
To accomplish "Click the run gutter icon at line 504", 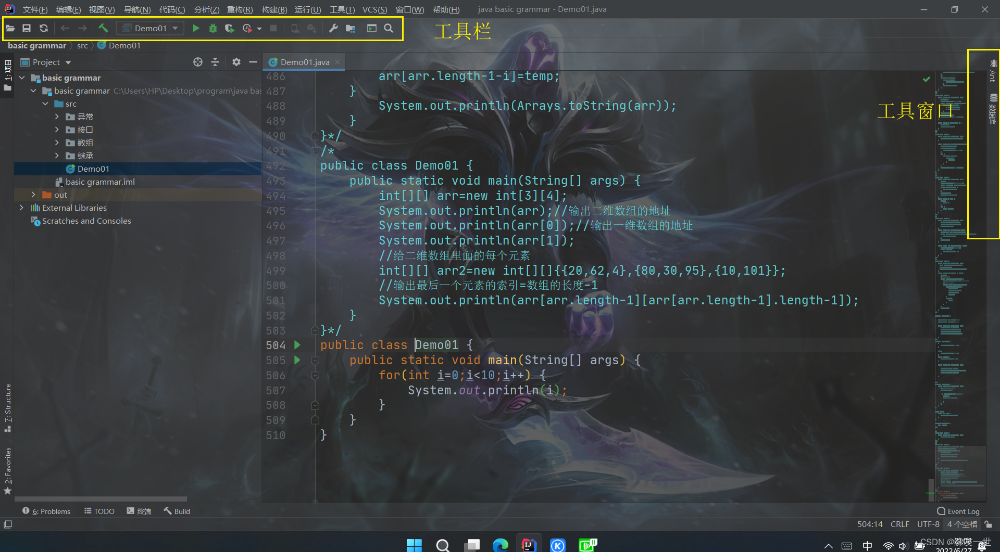I will pos(297,345).
